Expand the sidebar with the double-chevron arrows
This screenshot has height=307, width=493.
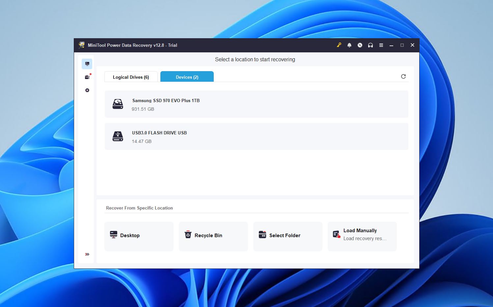[x=87, y=254]
